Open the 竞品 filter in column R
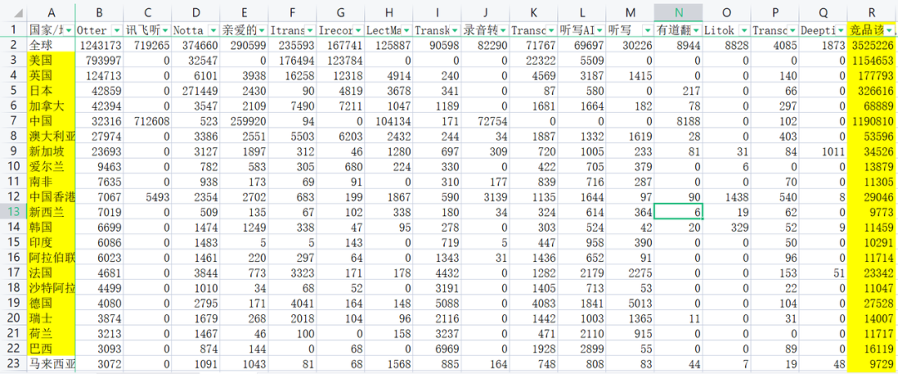This screenshot has height=374, width=898. [889, 30]
